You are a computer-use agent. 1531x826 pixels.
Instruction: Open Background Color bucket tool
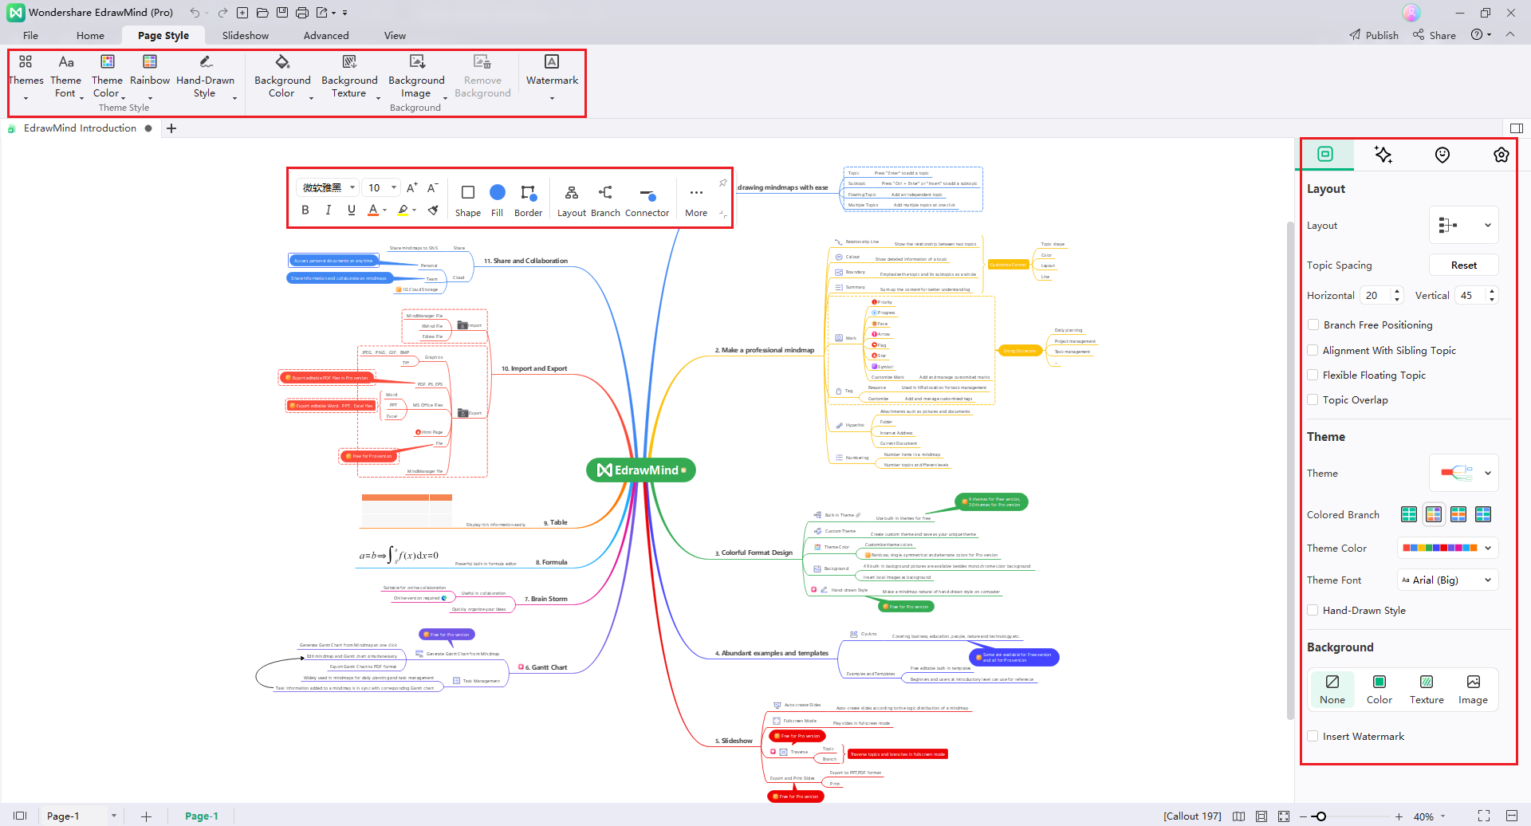[x=282, y=62]
